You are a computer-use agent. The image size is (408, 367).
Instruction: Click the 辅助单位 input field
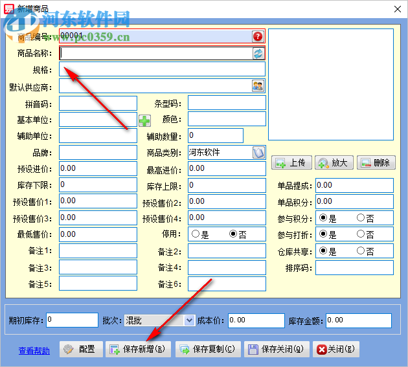[x=98, y=135]
